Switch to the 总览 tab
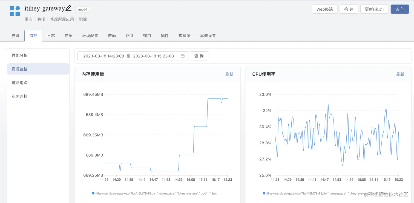This screenshot has height=203, width=414. pos(16,35)
